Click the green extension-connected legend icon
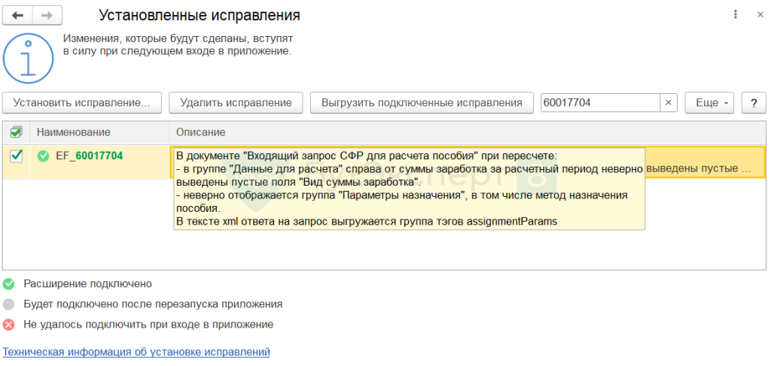Image resolution: width=771 pixels, height=366 pixels. [x=8, y=284]
